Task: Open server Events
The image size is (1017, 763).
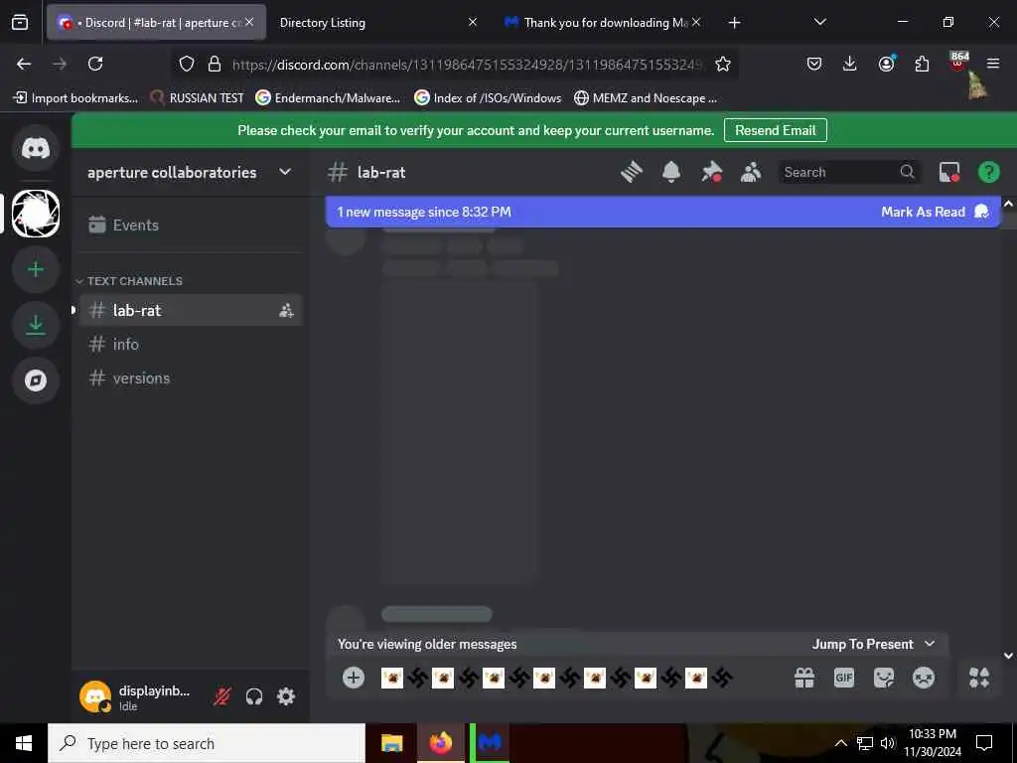Action: tap(191, 226)
